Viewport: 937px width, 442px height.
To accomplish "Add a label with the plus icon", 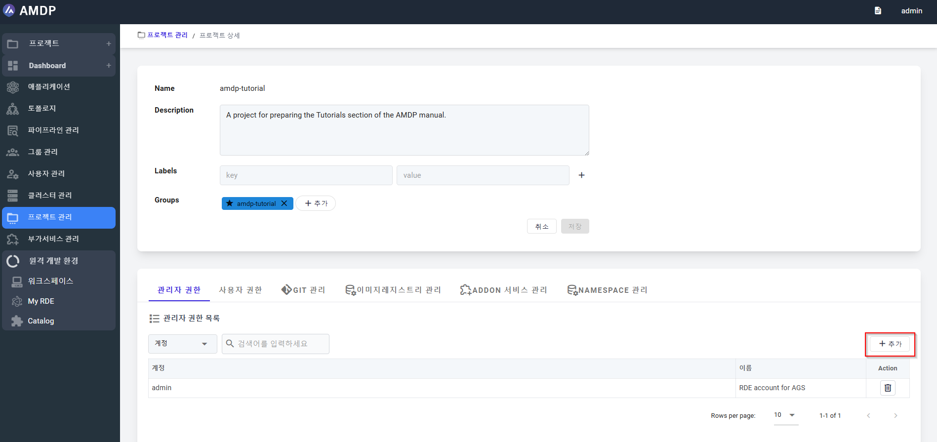I will (581, 175).
